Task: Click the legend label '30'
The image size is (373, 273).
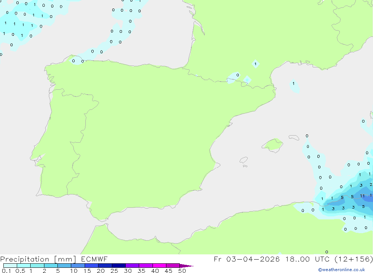Action: [128, 271]
